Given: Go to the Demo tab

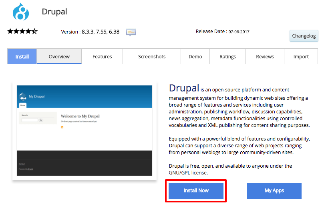Looking at the screenshot, I should pyautogui.click(x=195, y=56).
